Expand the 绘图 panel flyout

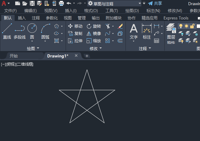point(33,48)
